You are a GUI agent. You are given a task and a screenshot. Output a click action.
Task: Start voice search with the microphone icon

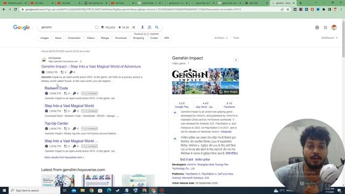[x=142, y=27]
